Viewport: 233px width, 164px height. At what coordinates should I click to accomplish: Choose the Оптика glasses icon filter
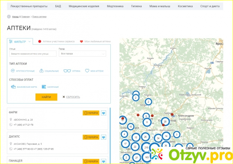pos(67,71)
